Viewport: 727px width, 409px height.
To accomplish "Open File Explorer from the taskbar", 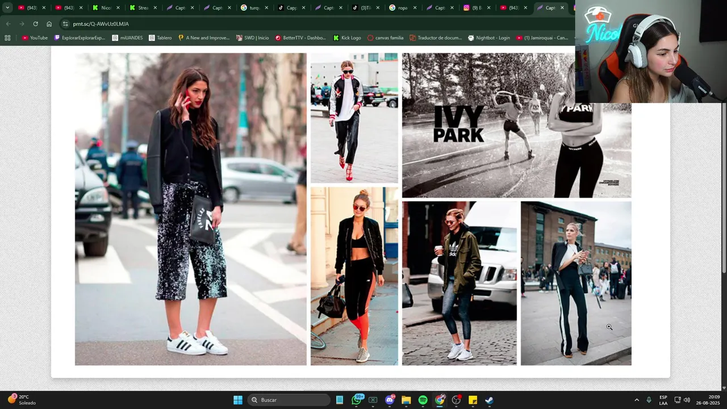I will [x=406, y=400].
